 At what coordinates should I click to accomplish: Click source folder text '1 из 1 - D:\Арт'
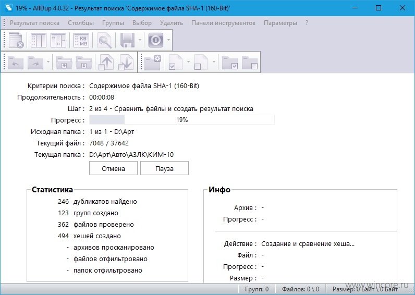112,131
